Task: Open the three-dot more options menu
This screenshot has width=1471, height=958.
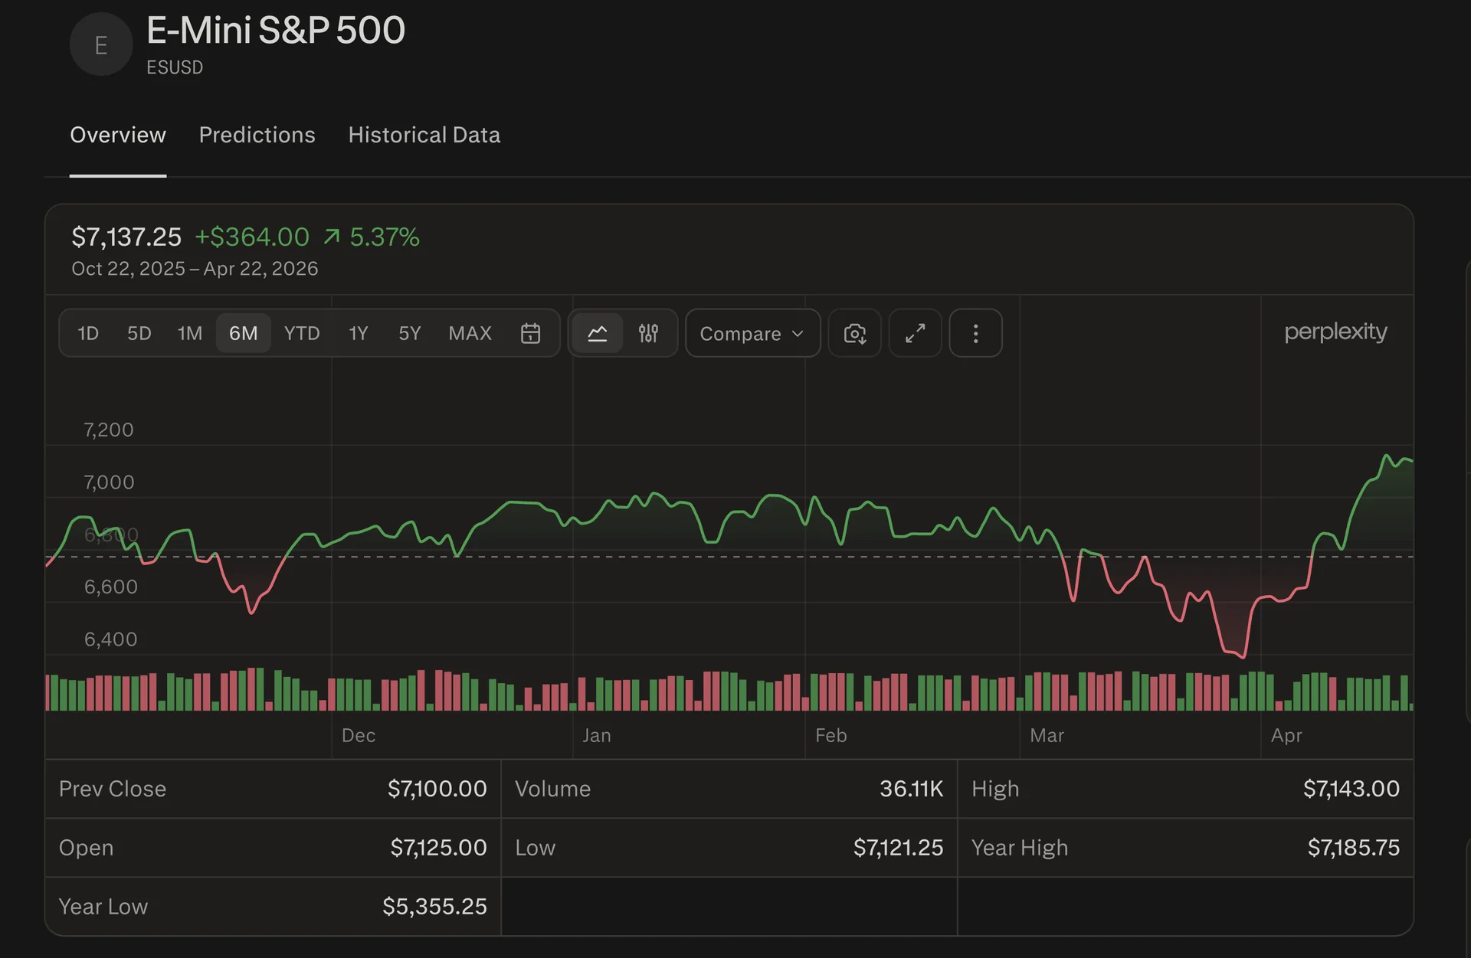Action: point(975,333)
